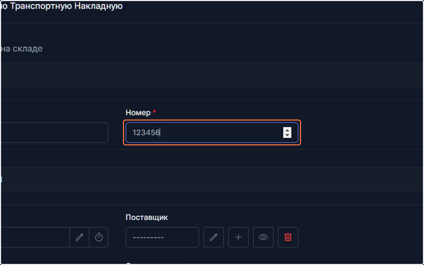
Task: Click the Номер label
Action: tap(138, 112)
